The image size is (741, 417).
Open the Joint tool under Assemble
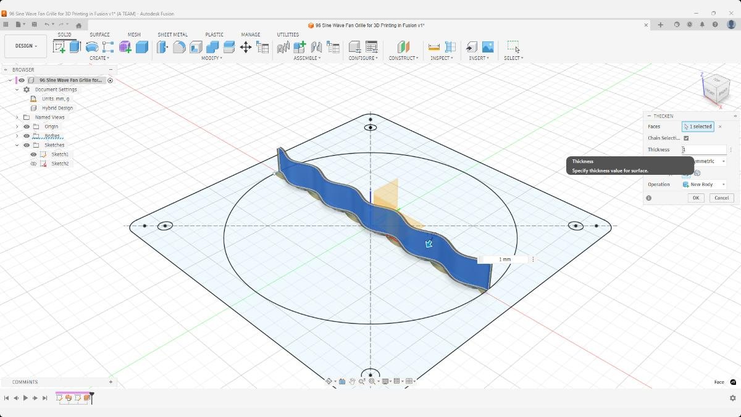tap(316, 46)
